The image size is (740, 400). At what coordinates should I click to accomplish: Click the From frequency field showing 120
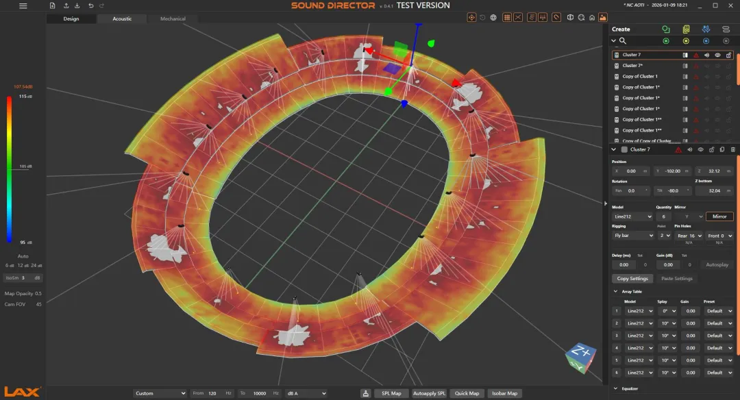click(x=212, y=393)
